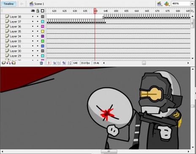Click the Layer 38 outline color swatch
The height and width of the screenshot is (154, 196).
tap(43, 16)
